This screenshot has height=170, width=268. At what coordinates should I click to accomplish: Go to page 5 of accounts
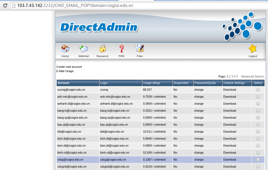(237, 76)
